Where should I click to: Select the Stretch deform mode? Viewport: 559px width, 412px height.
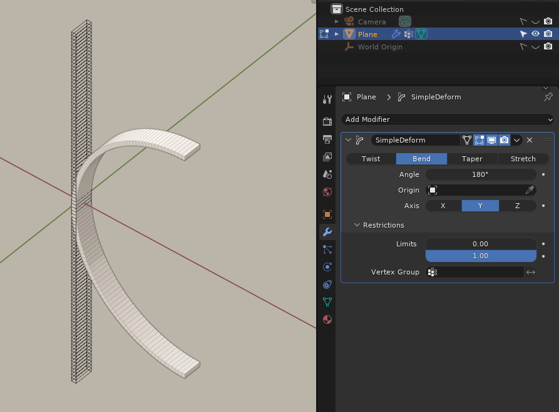pos(523,159)
